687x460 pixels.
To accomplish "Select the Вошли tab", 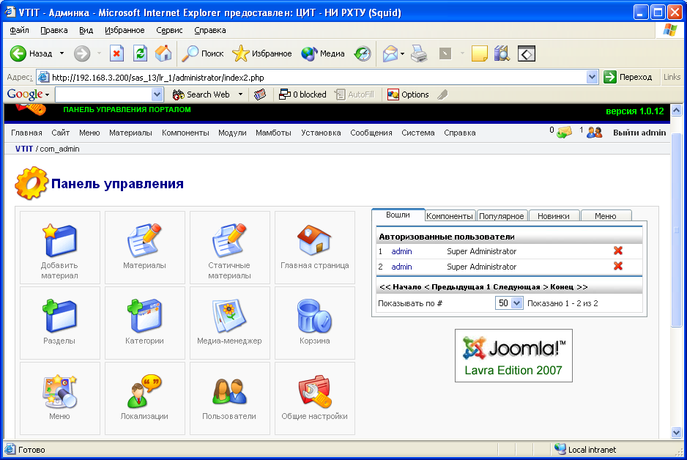I will tap(398, 215).
